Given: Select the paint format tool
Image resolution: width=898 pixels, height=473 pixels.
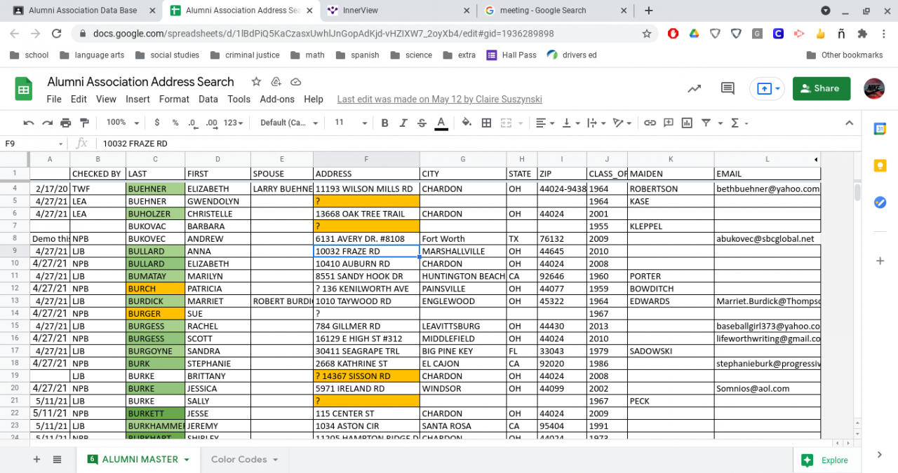Looking at the screenshot, I should [x=84, y=123].
